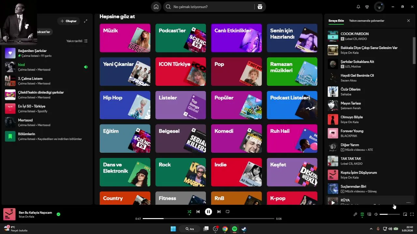417x234 pixels.
Task: Open 3. Çalma Listem playlist
Action: [46, 81]
